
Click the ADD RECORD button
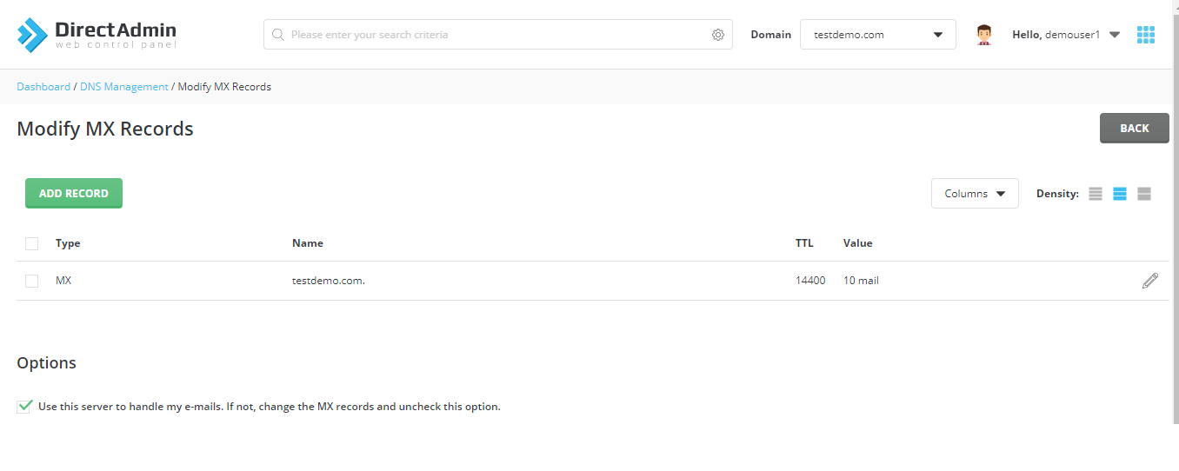(x=74, y=194)
